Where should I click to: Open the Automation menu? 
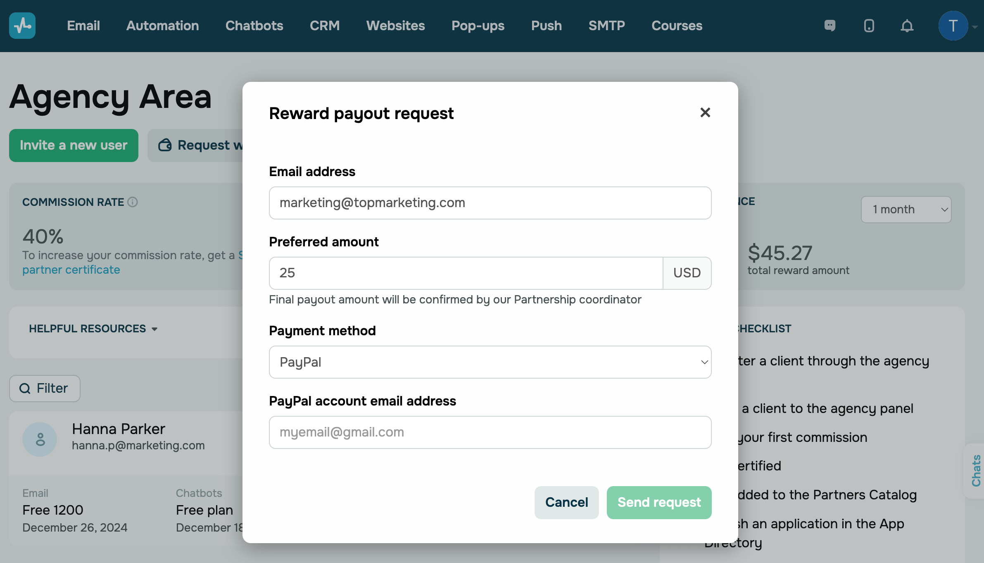click(x=162, y=26)
